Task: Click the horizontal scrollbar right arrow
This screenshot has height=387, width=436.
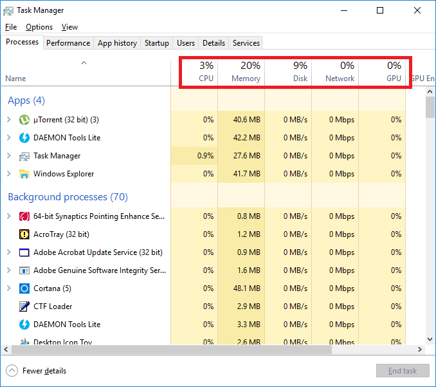Action: coord(420,350)
